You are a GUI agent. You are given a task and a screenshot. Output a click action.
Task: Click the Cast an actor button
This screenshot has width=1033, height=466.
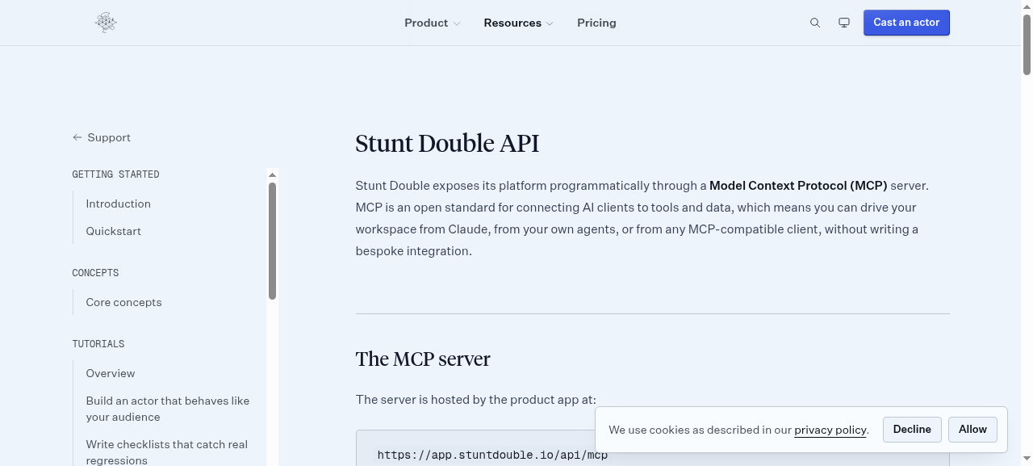click(906, 23)
